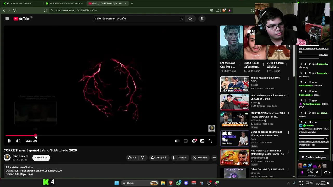333x187 pixels.
Task: Switch to Tukita Stream Kick tab
Action: pyautogui.click(x=65, y=3)
